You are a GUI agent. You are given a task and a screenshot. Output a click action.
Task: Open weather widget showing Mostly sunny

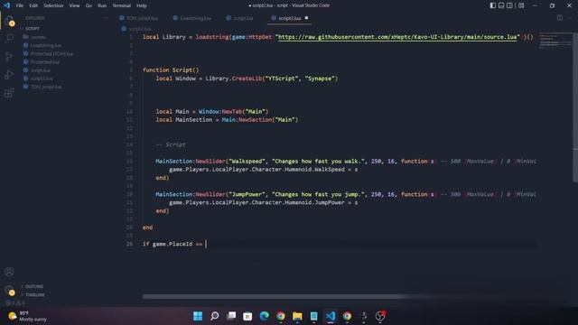[28, 316]
